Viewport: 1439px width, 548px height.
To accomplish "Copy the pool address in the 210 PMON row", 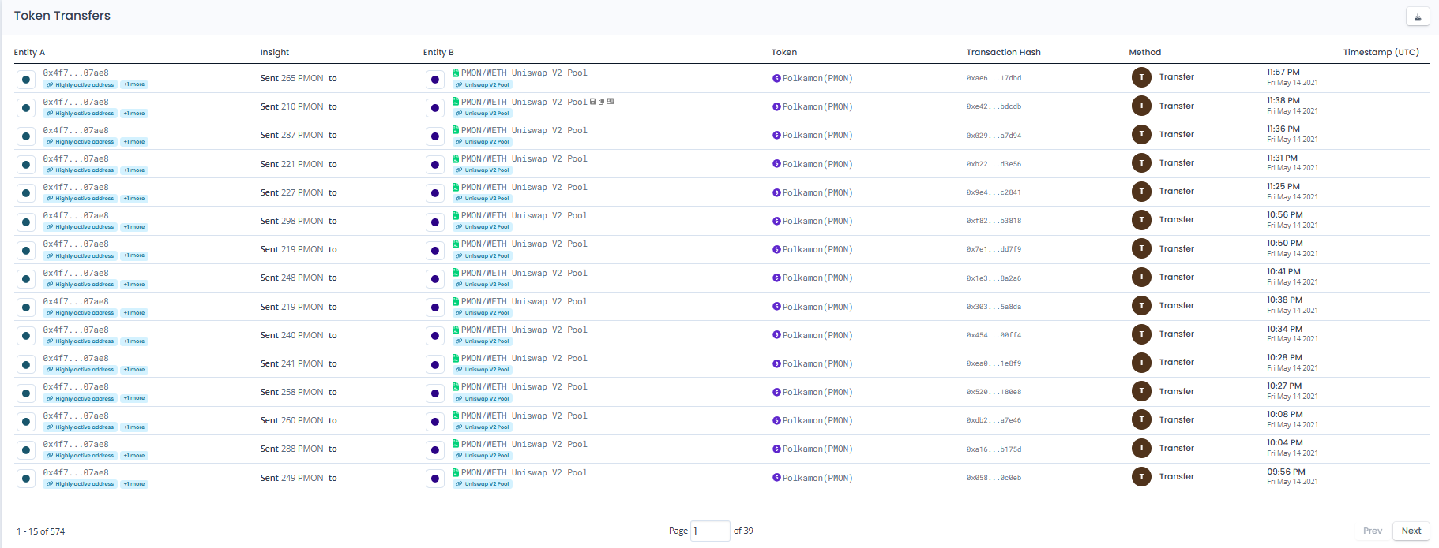I will pyautogui.click(x=602, y=102).
